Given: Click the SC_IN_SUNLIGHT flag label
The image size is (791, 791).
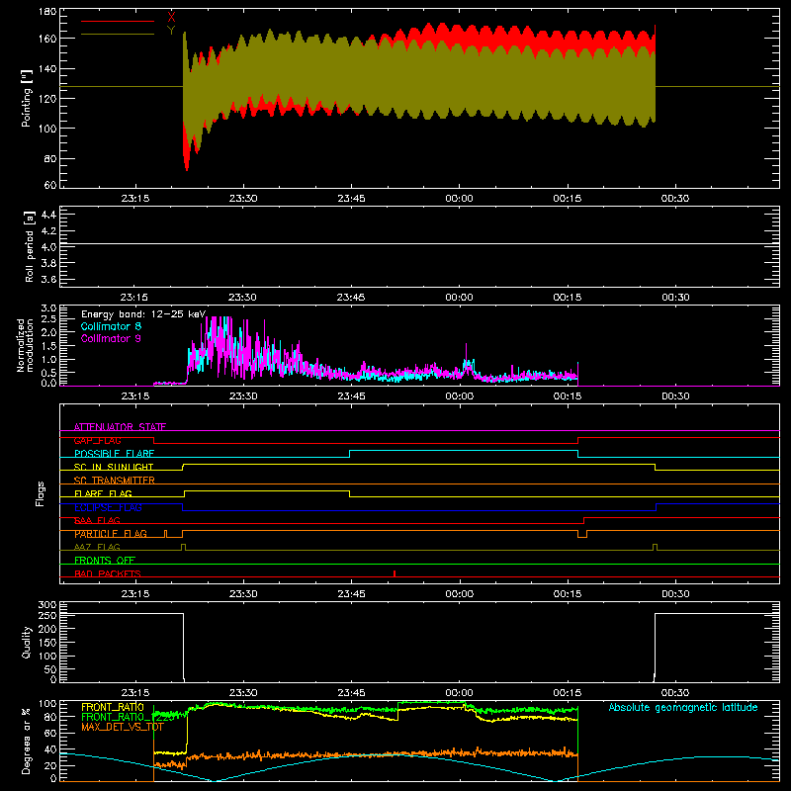Looking at the screenshot, I should (114, 467).
